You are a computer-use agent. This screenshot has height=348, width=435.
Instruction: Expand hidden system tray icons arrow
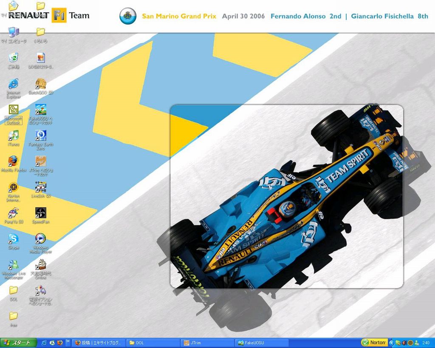click(391, 343)
